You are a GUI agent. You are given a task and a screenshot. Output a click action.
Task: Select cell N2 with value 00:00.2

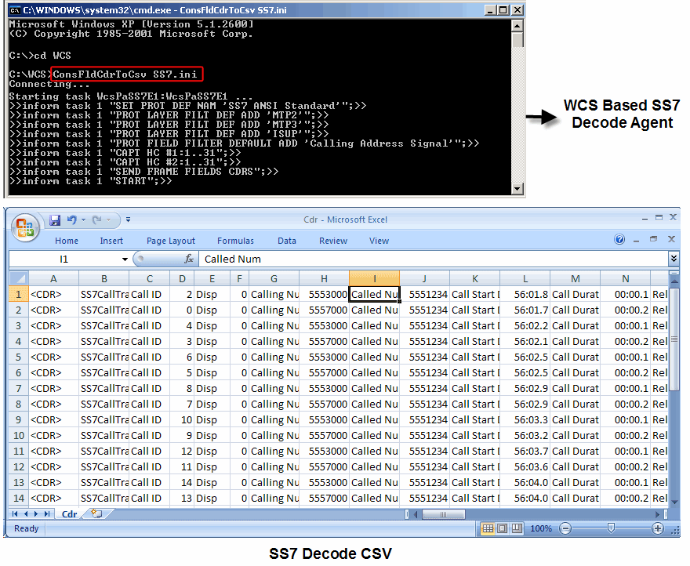click(626, 310)
